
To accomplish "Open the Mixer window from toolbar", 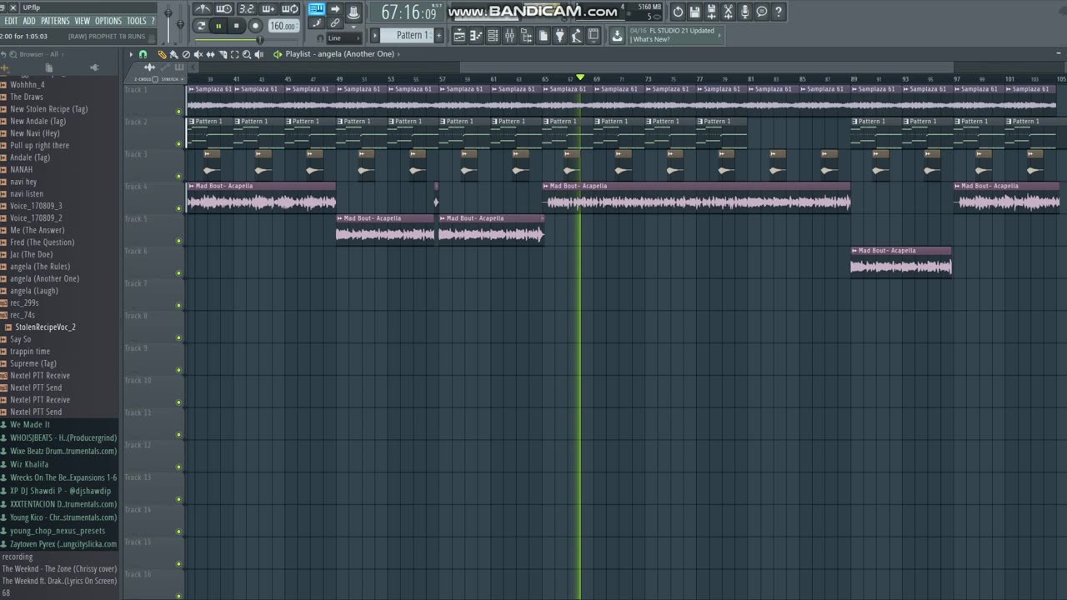I will click(509, 35).
